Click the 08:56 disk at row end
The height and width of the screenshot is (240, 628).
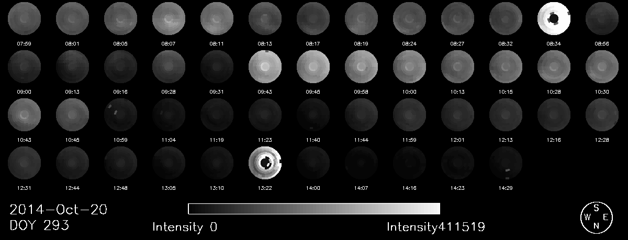click(x=602, y=18)
